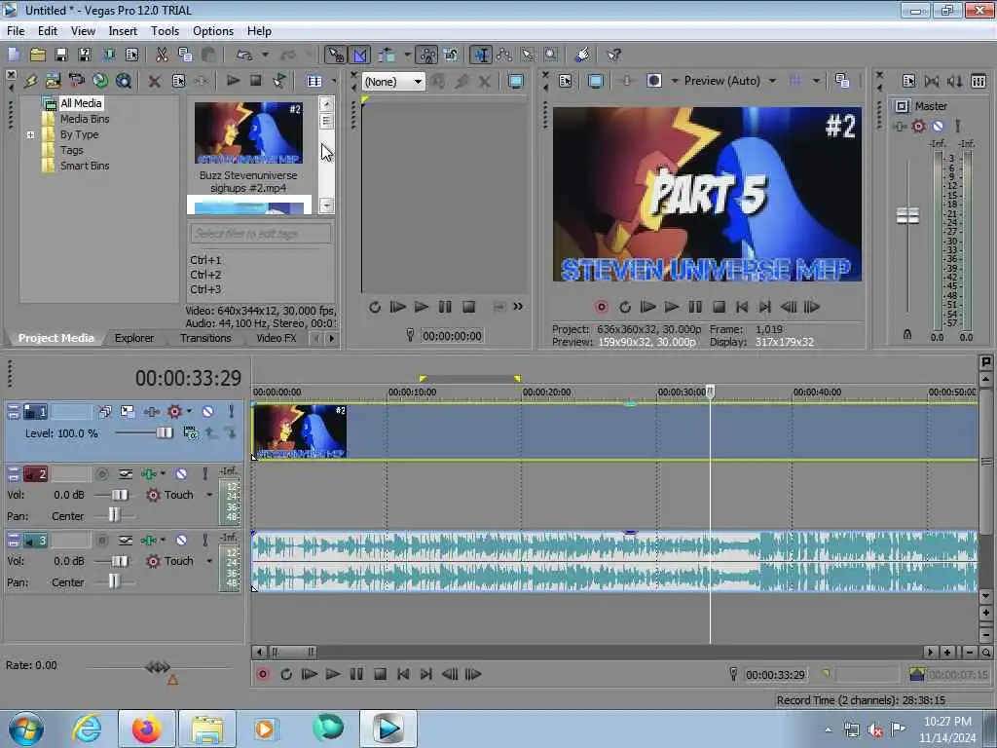Open Touch automation dropdown on track 3

click(x=208, y=561)
